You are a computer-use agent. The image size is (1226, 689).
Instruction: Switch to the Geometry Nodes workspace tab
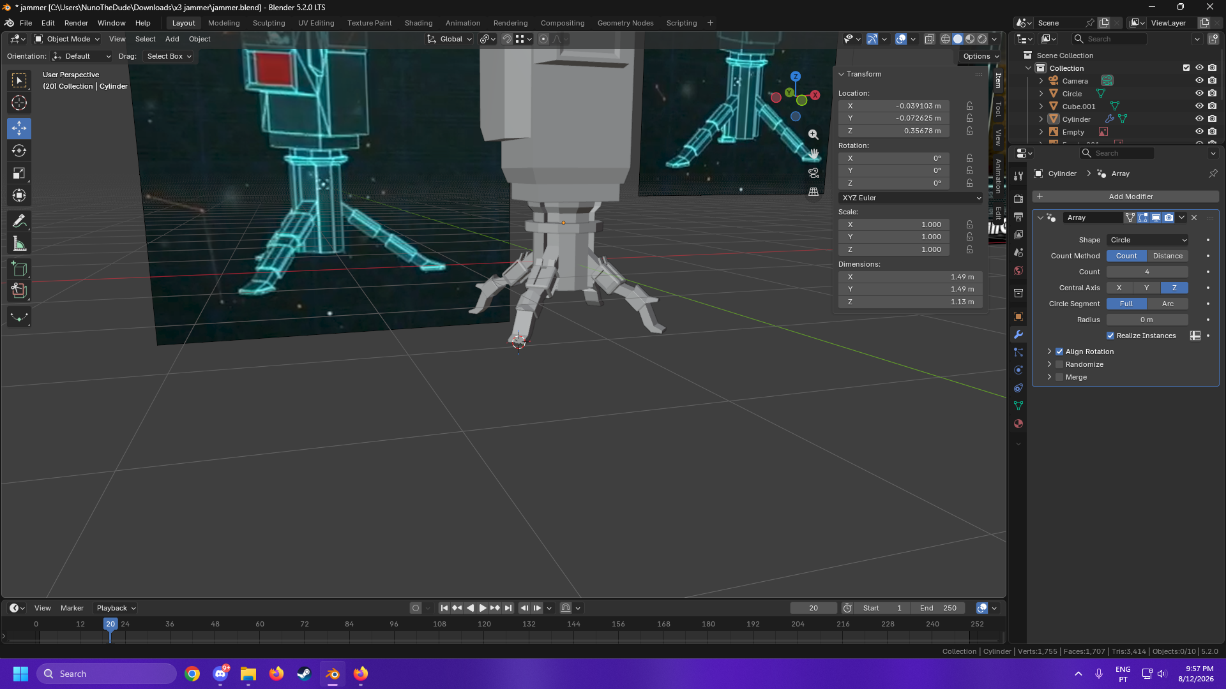tap(625, 23)
